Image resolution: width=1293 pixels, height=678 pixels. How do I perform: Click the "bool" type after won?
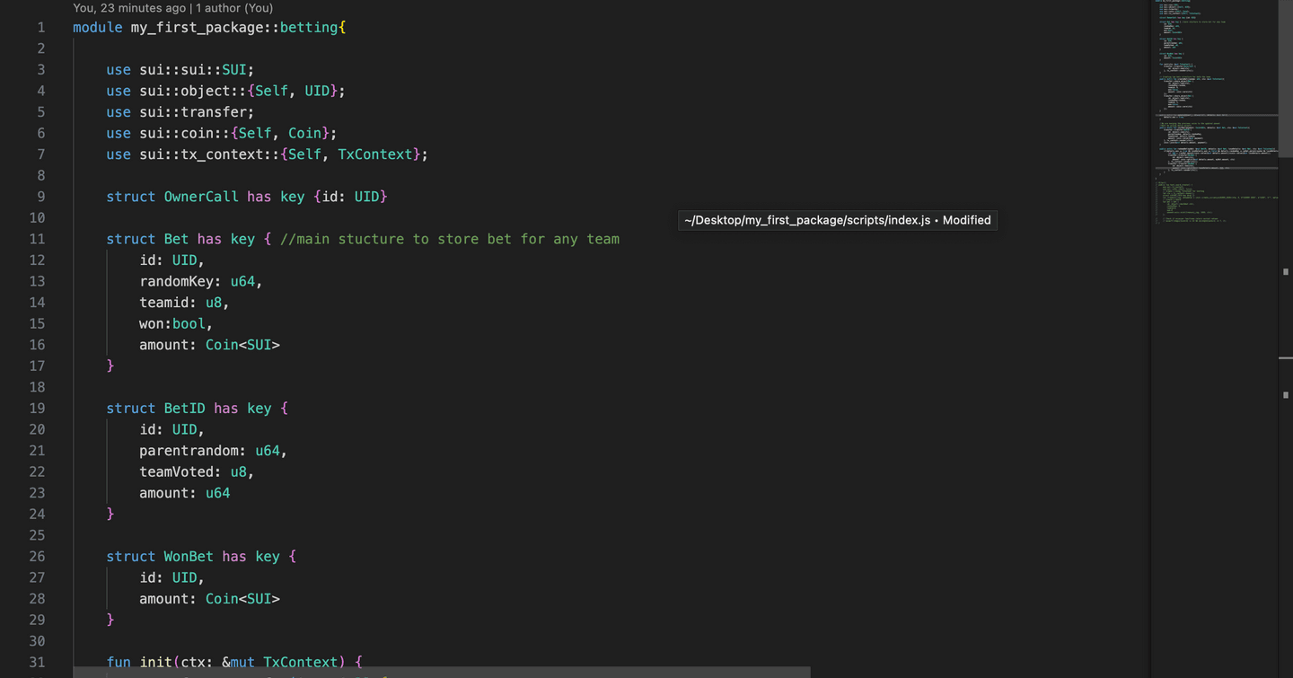tap(189, 323)
